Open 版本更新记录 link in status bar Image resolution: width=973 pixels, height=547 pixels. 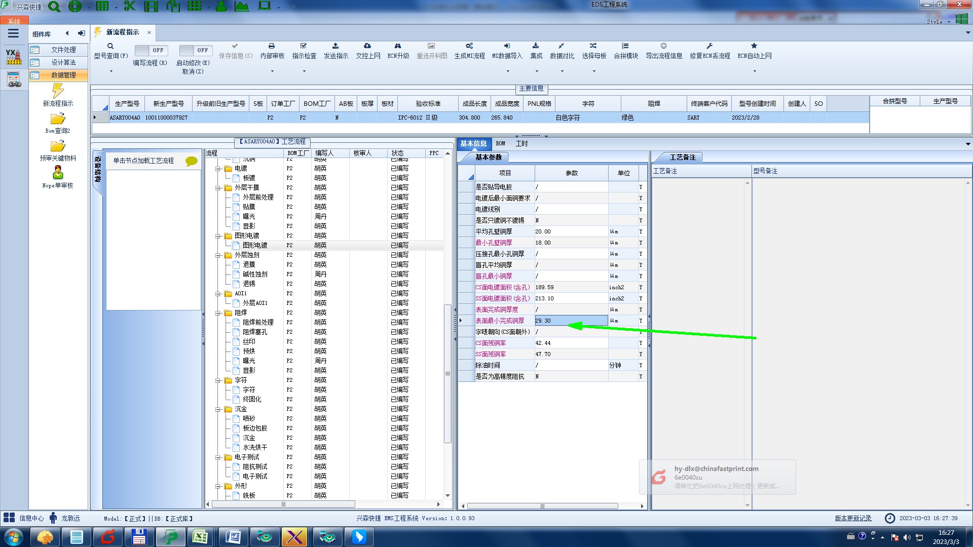(853, 518)
